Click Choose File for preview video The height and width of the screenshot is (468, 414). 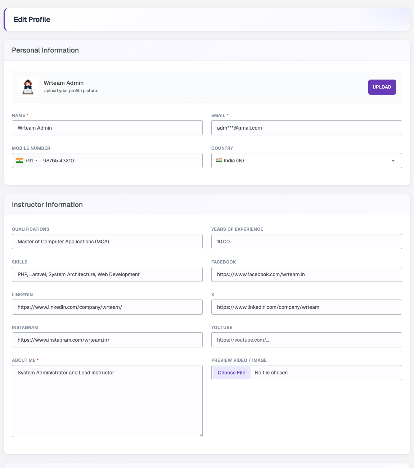coord(231,373)
